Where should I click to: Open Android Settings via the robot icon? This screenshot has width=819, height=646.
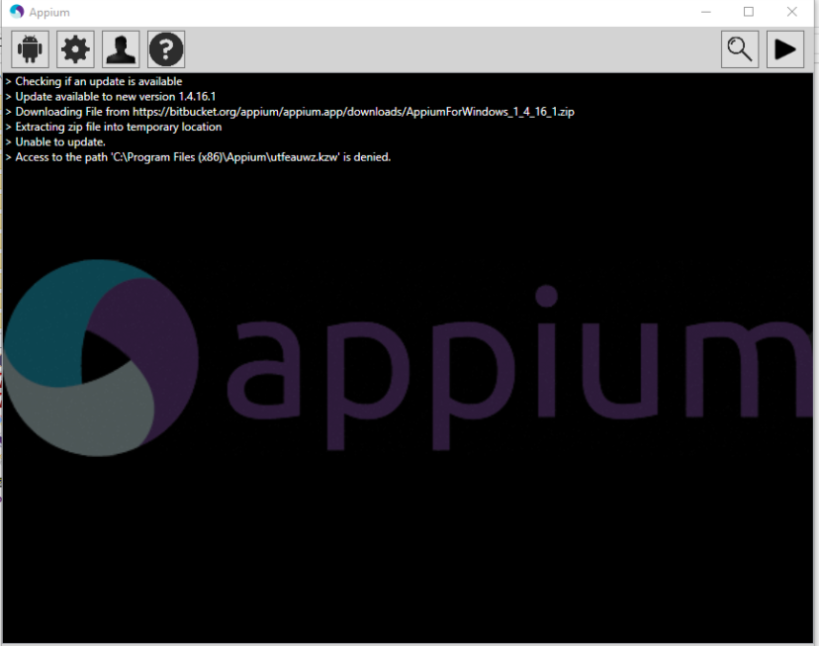(30, 49)
